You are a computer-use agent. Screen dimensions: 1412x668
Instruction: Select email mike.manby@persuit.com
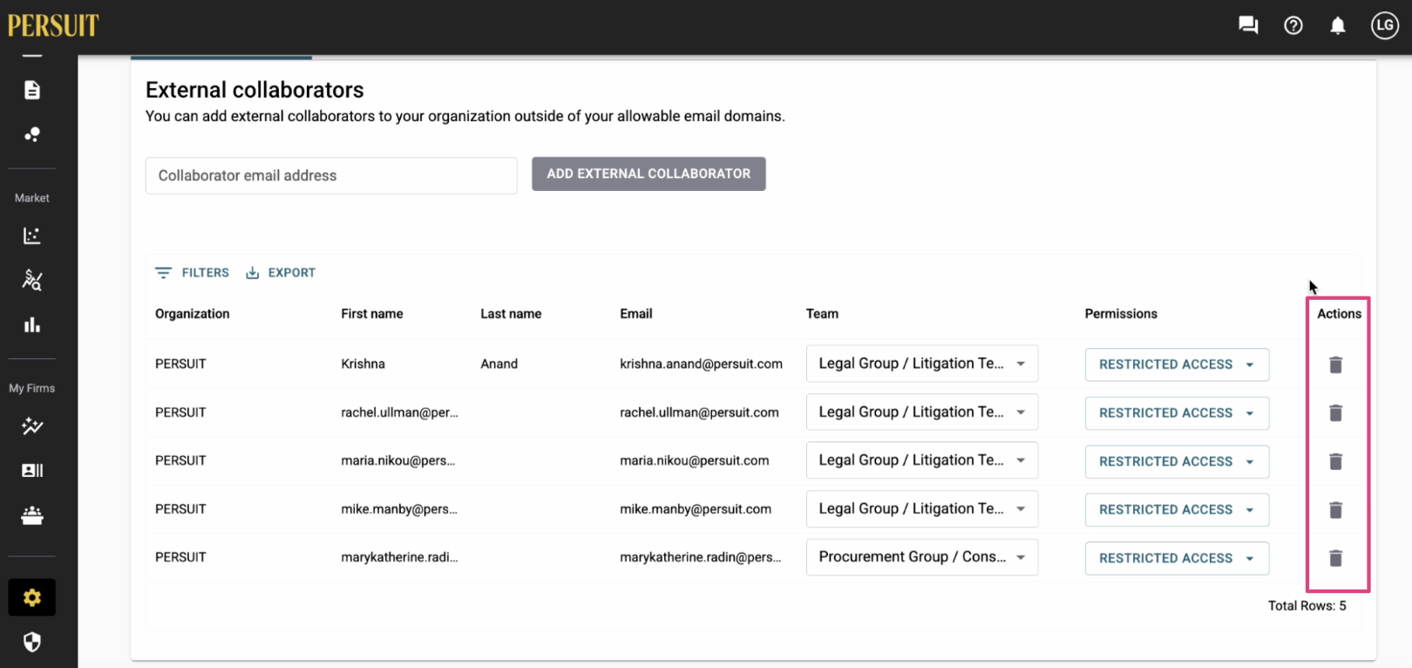pos(696,509)
